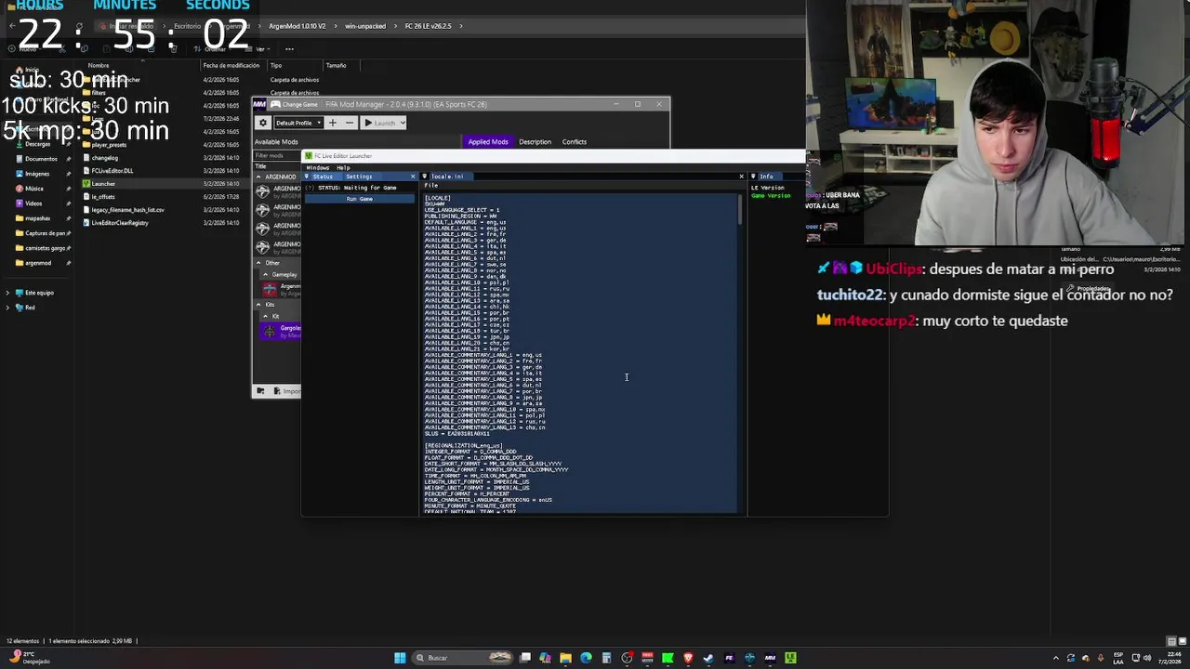This screenshot has height=669, width=1190.
Task: Collapse the Other mods category
Action: click(x=259, y=263)
